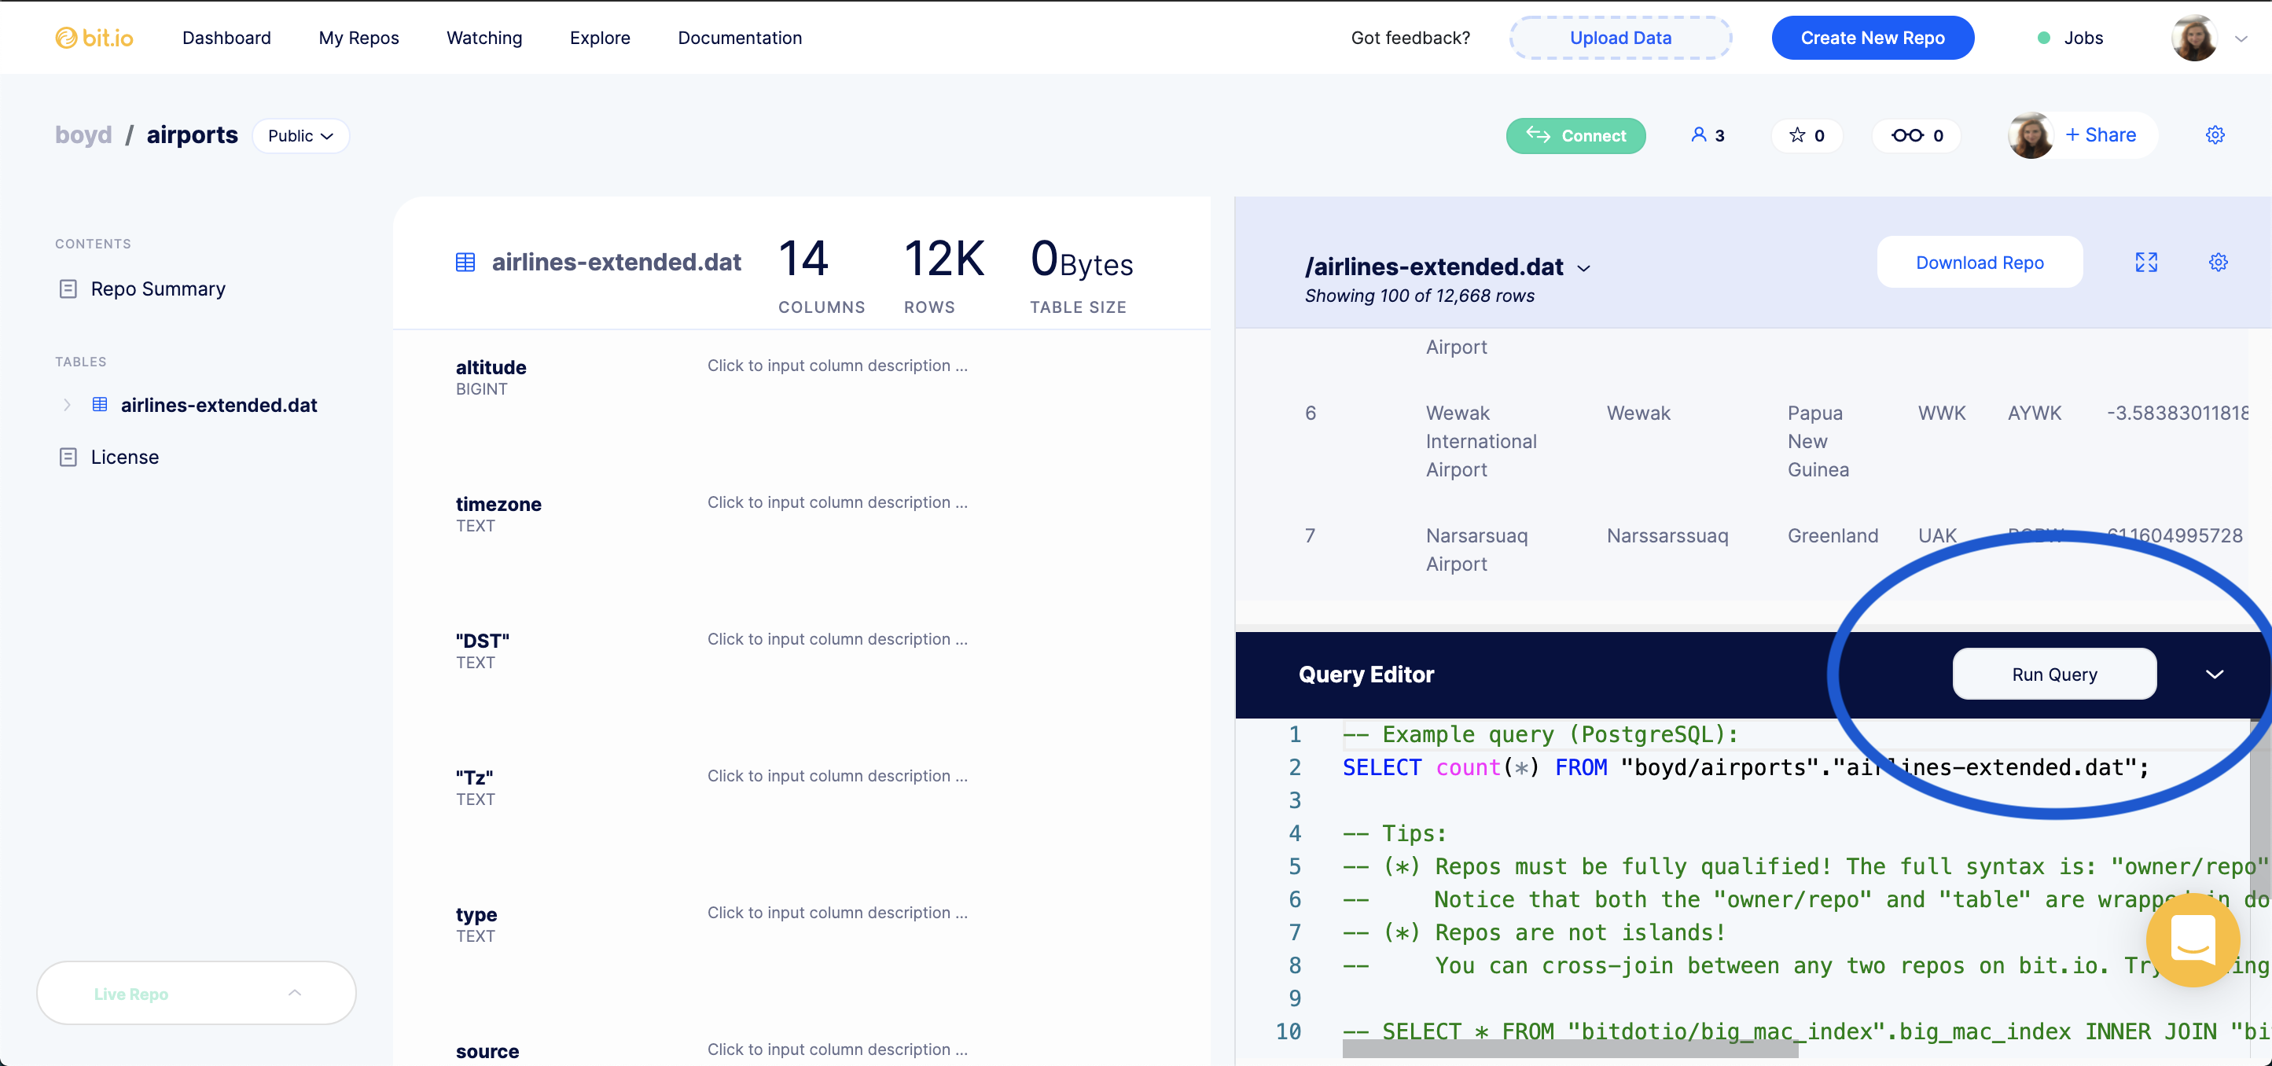The height and width of the screenshot is (1066, 2272).
Task: Click the collaborators person icon
Action: point(1698,135)
